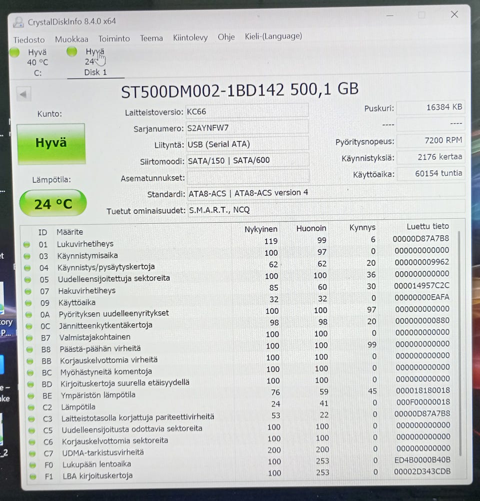Click the Huonoin column header
The width and height of the screenshot is (480, 501).
311,228
